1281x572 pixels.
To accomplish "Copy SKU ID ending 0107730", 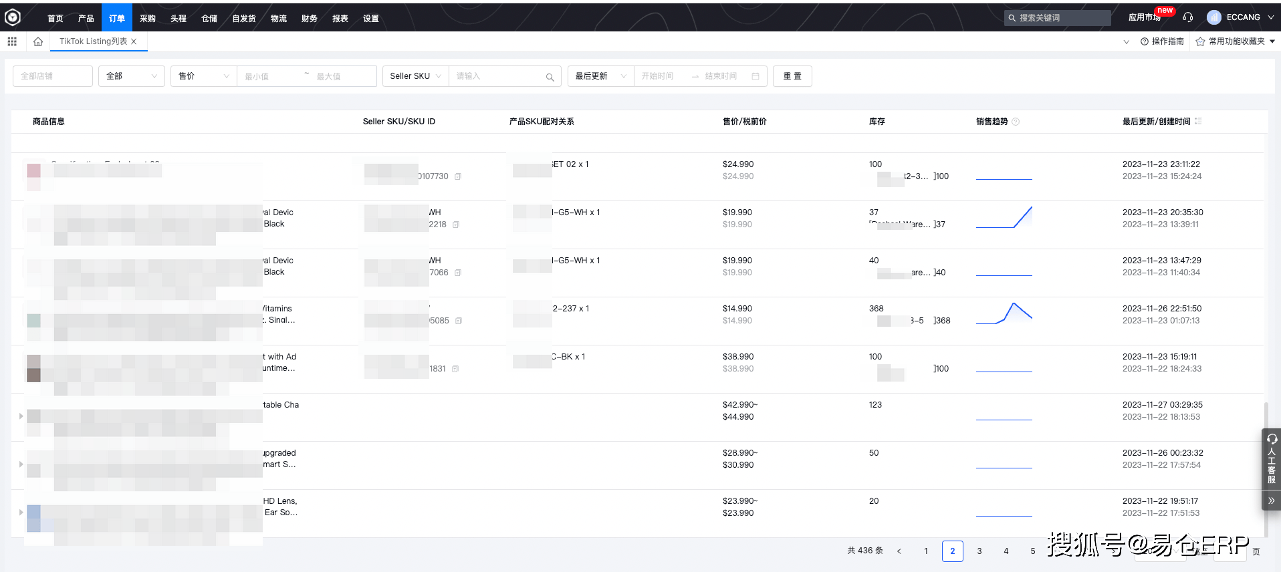I will coord(458,176).
